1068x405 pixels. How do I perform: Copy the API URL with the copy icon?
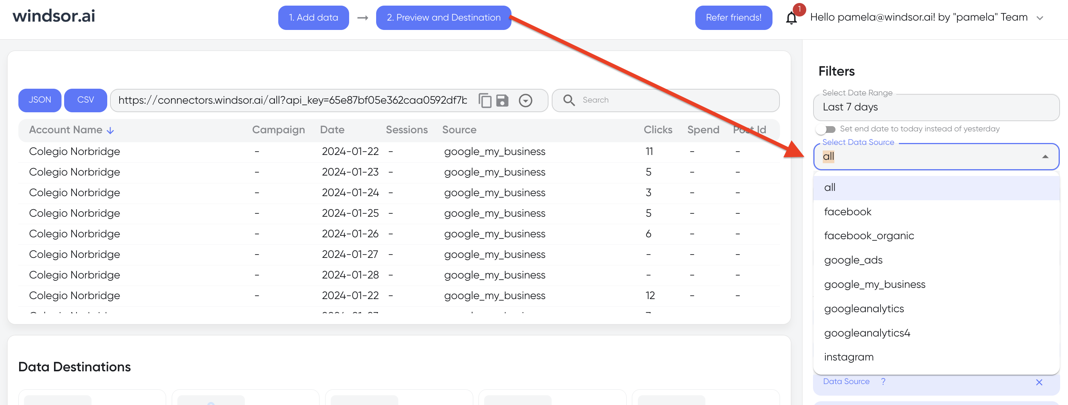[485, 101]
